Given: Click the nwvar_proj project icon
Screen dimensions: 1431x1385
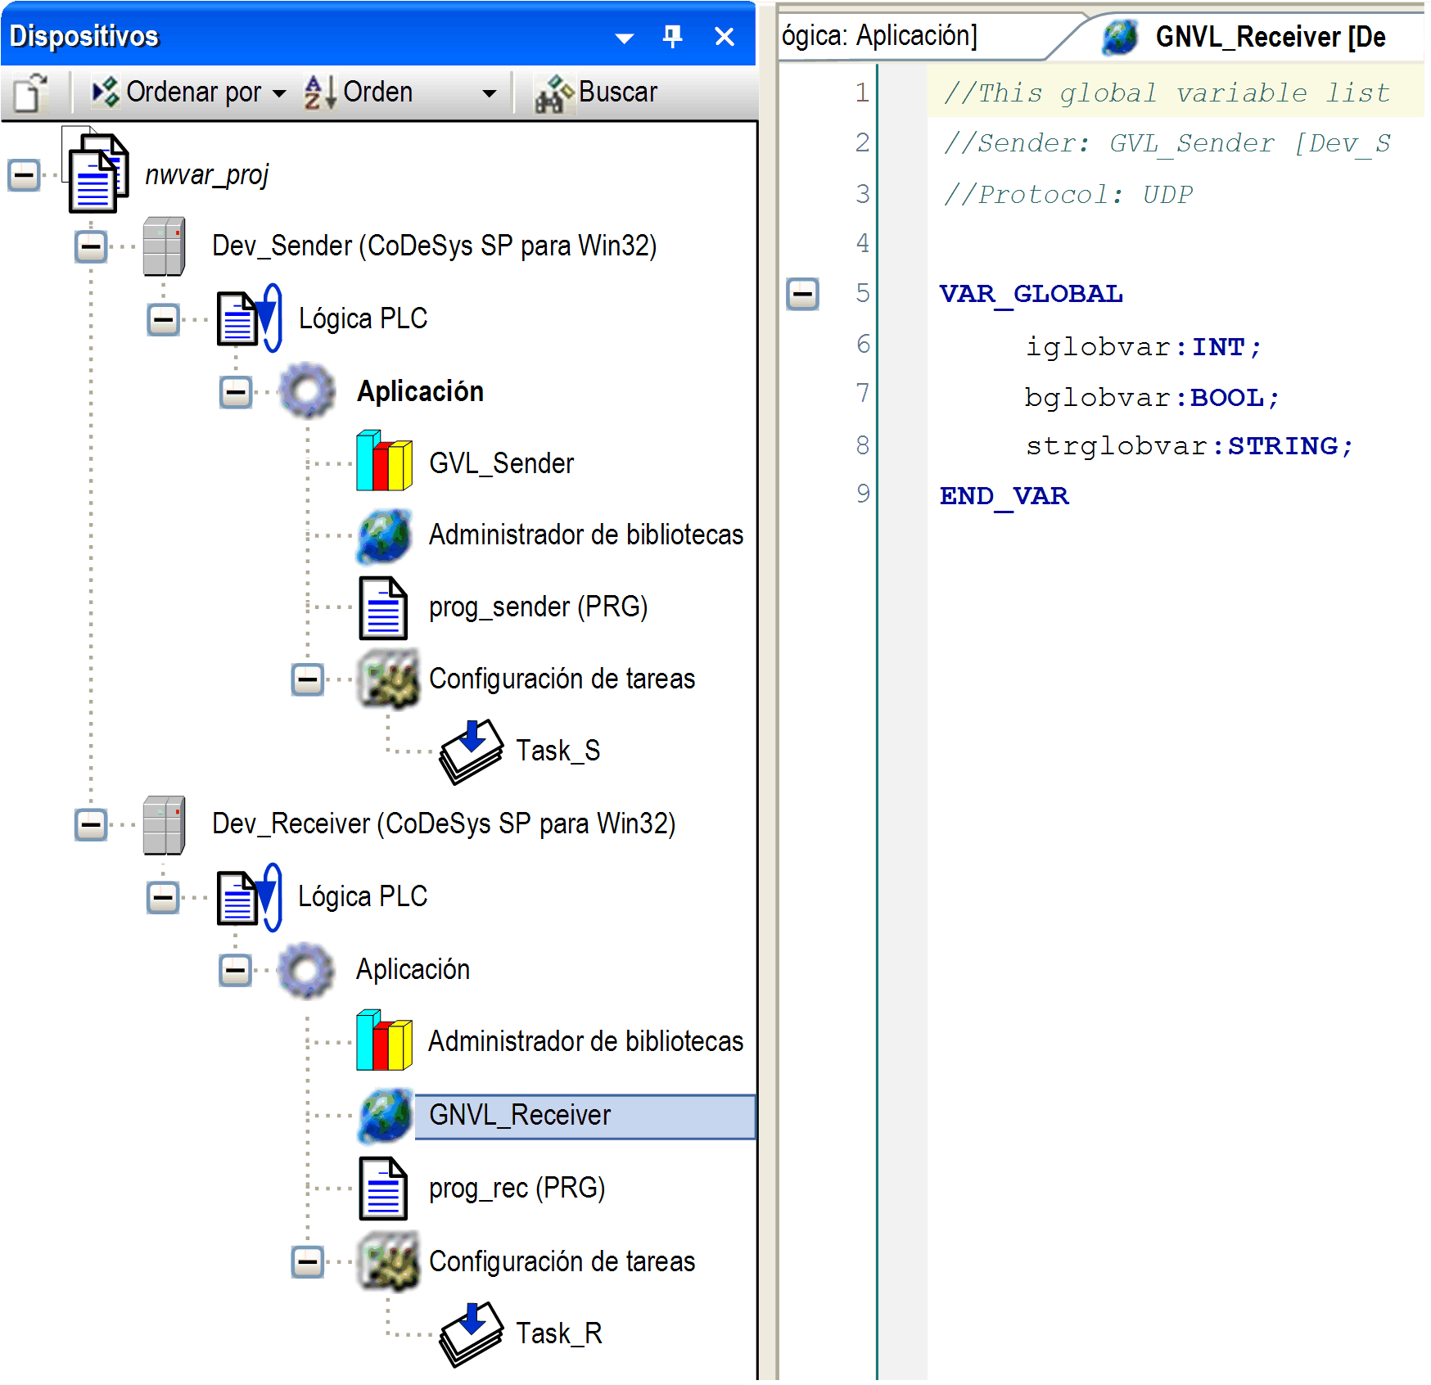Looking at the screenshot, I should (97, 172).
